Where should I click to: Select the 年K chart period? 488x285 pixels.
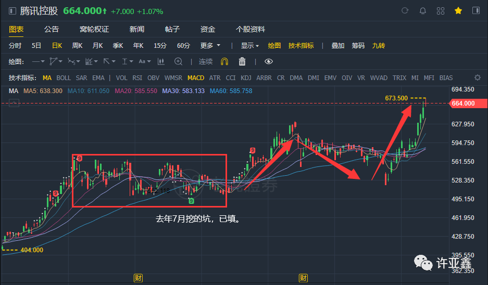(x=138, y=46)
